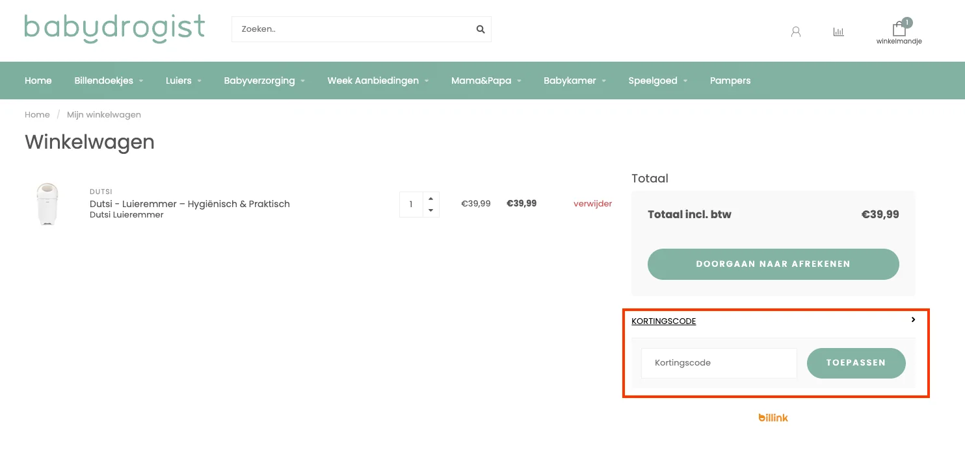Click the billink payment logo
965x461 pixels.
pos(773,417)
